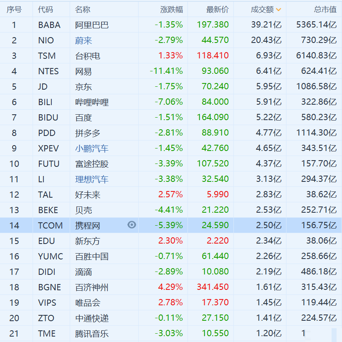Select the ZTO stock code
The width and height of the screenshot is (342, 342).
pyautogui.click(x=46, y=318)
